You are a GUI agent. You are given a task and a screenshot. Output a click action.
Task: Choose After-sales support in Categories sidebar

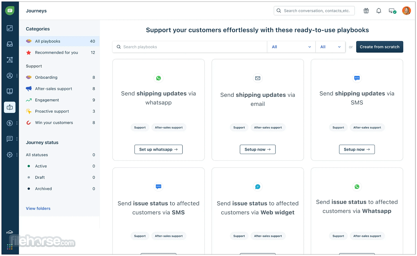pos(59,89)
